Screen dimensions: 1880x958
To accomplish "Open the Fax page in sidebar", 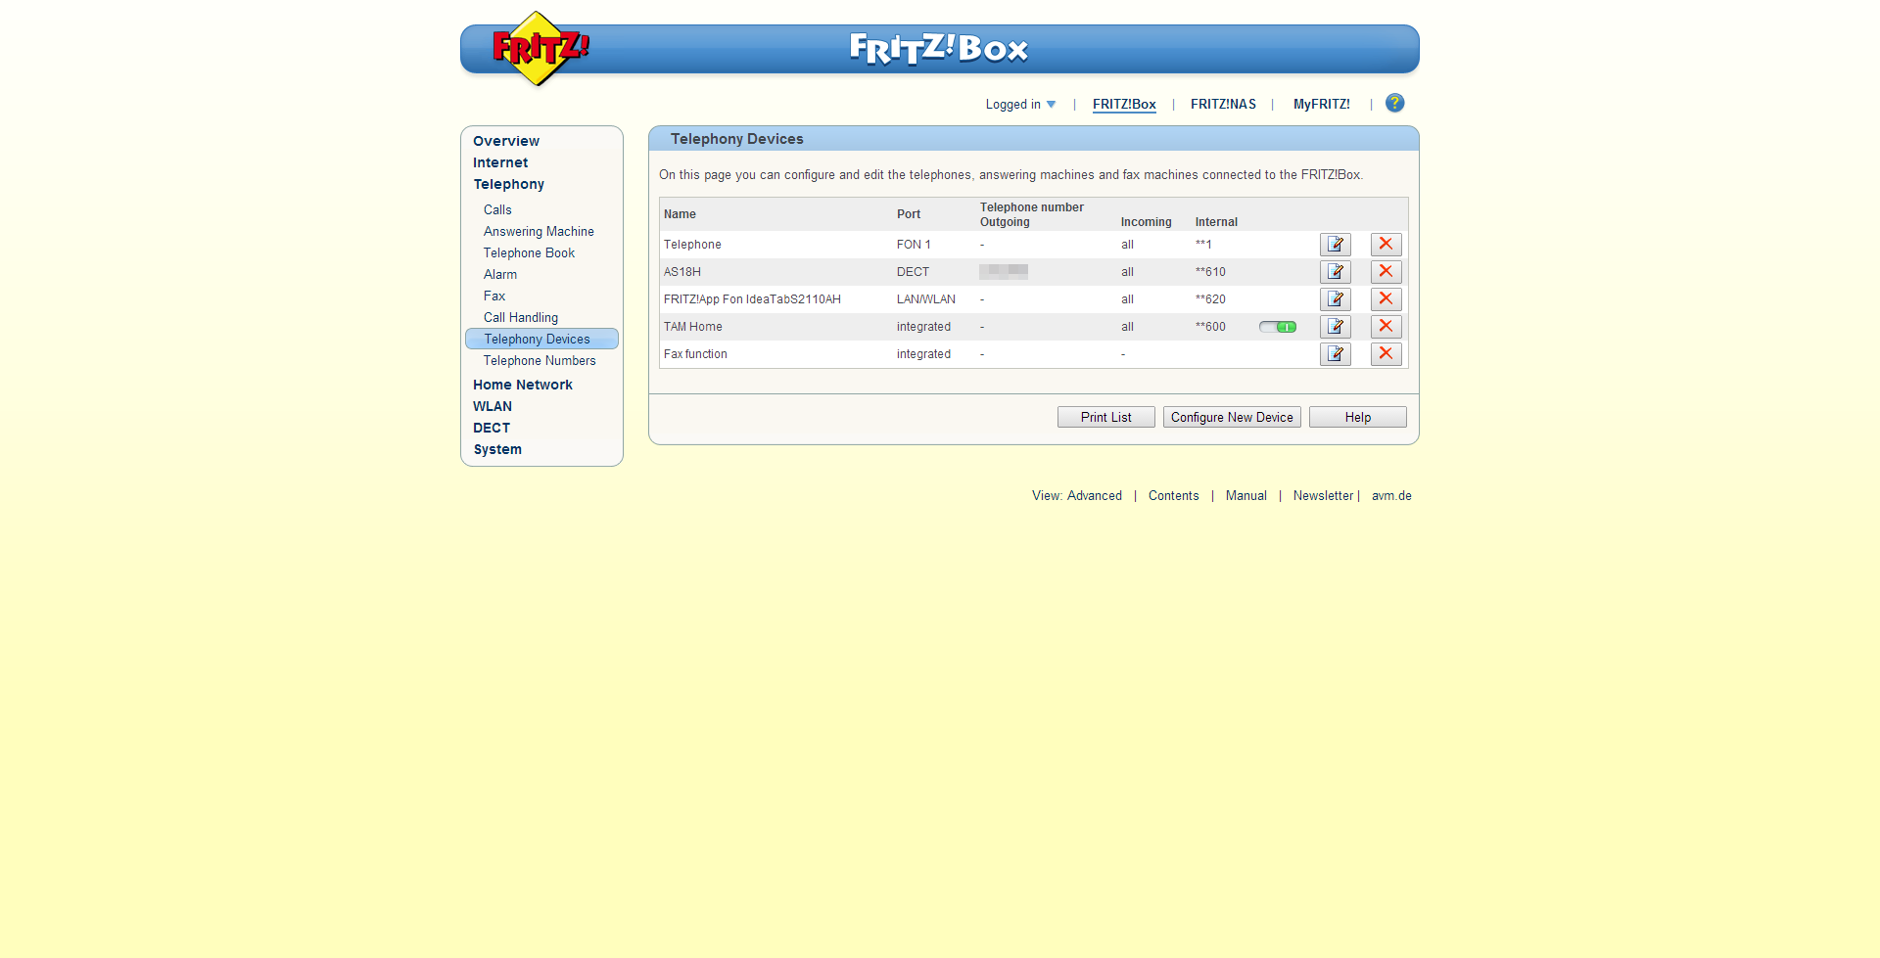I will 494,296.
